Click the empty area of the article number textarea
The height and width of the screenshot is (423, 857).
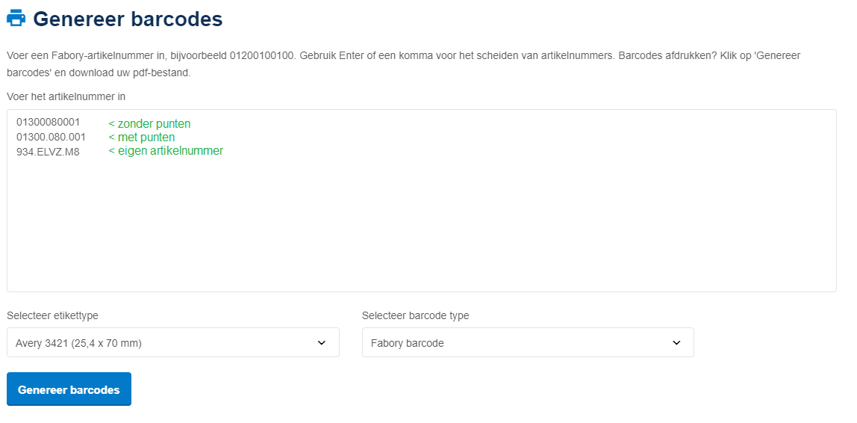coord(421,224)
